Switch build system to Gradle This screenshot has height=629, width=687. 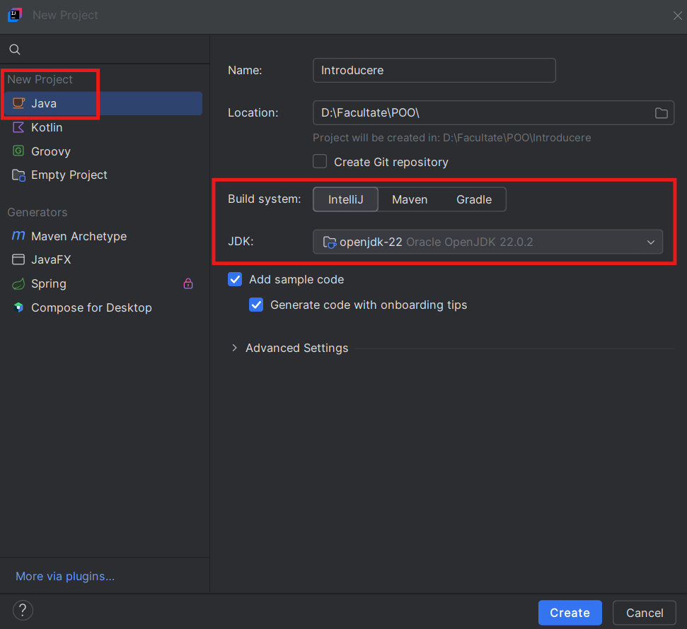coord(473,199)
